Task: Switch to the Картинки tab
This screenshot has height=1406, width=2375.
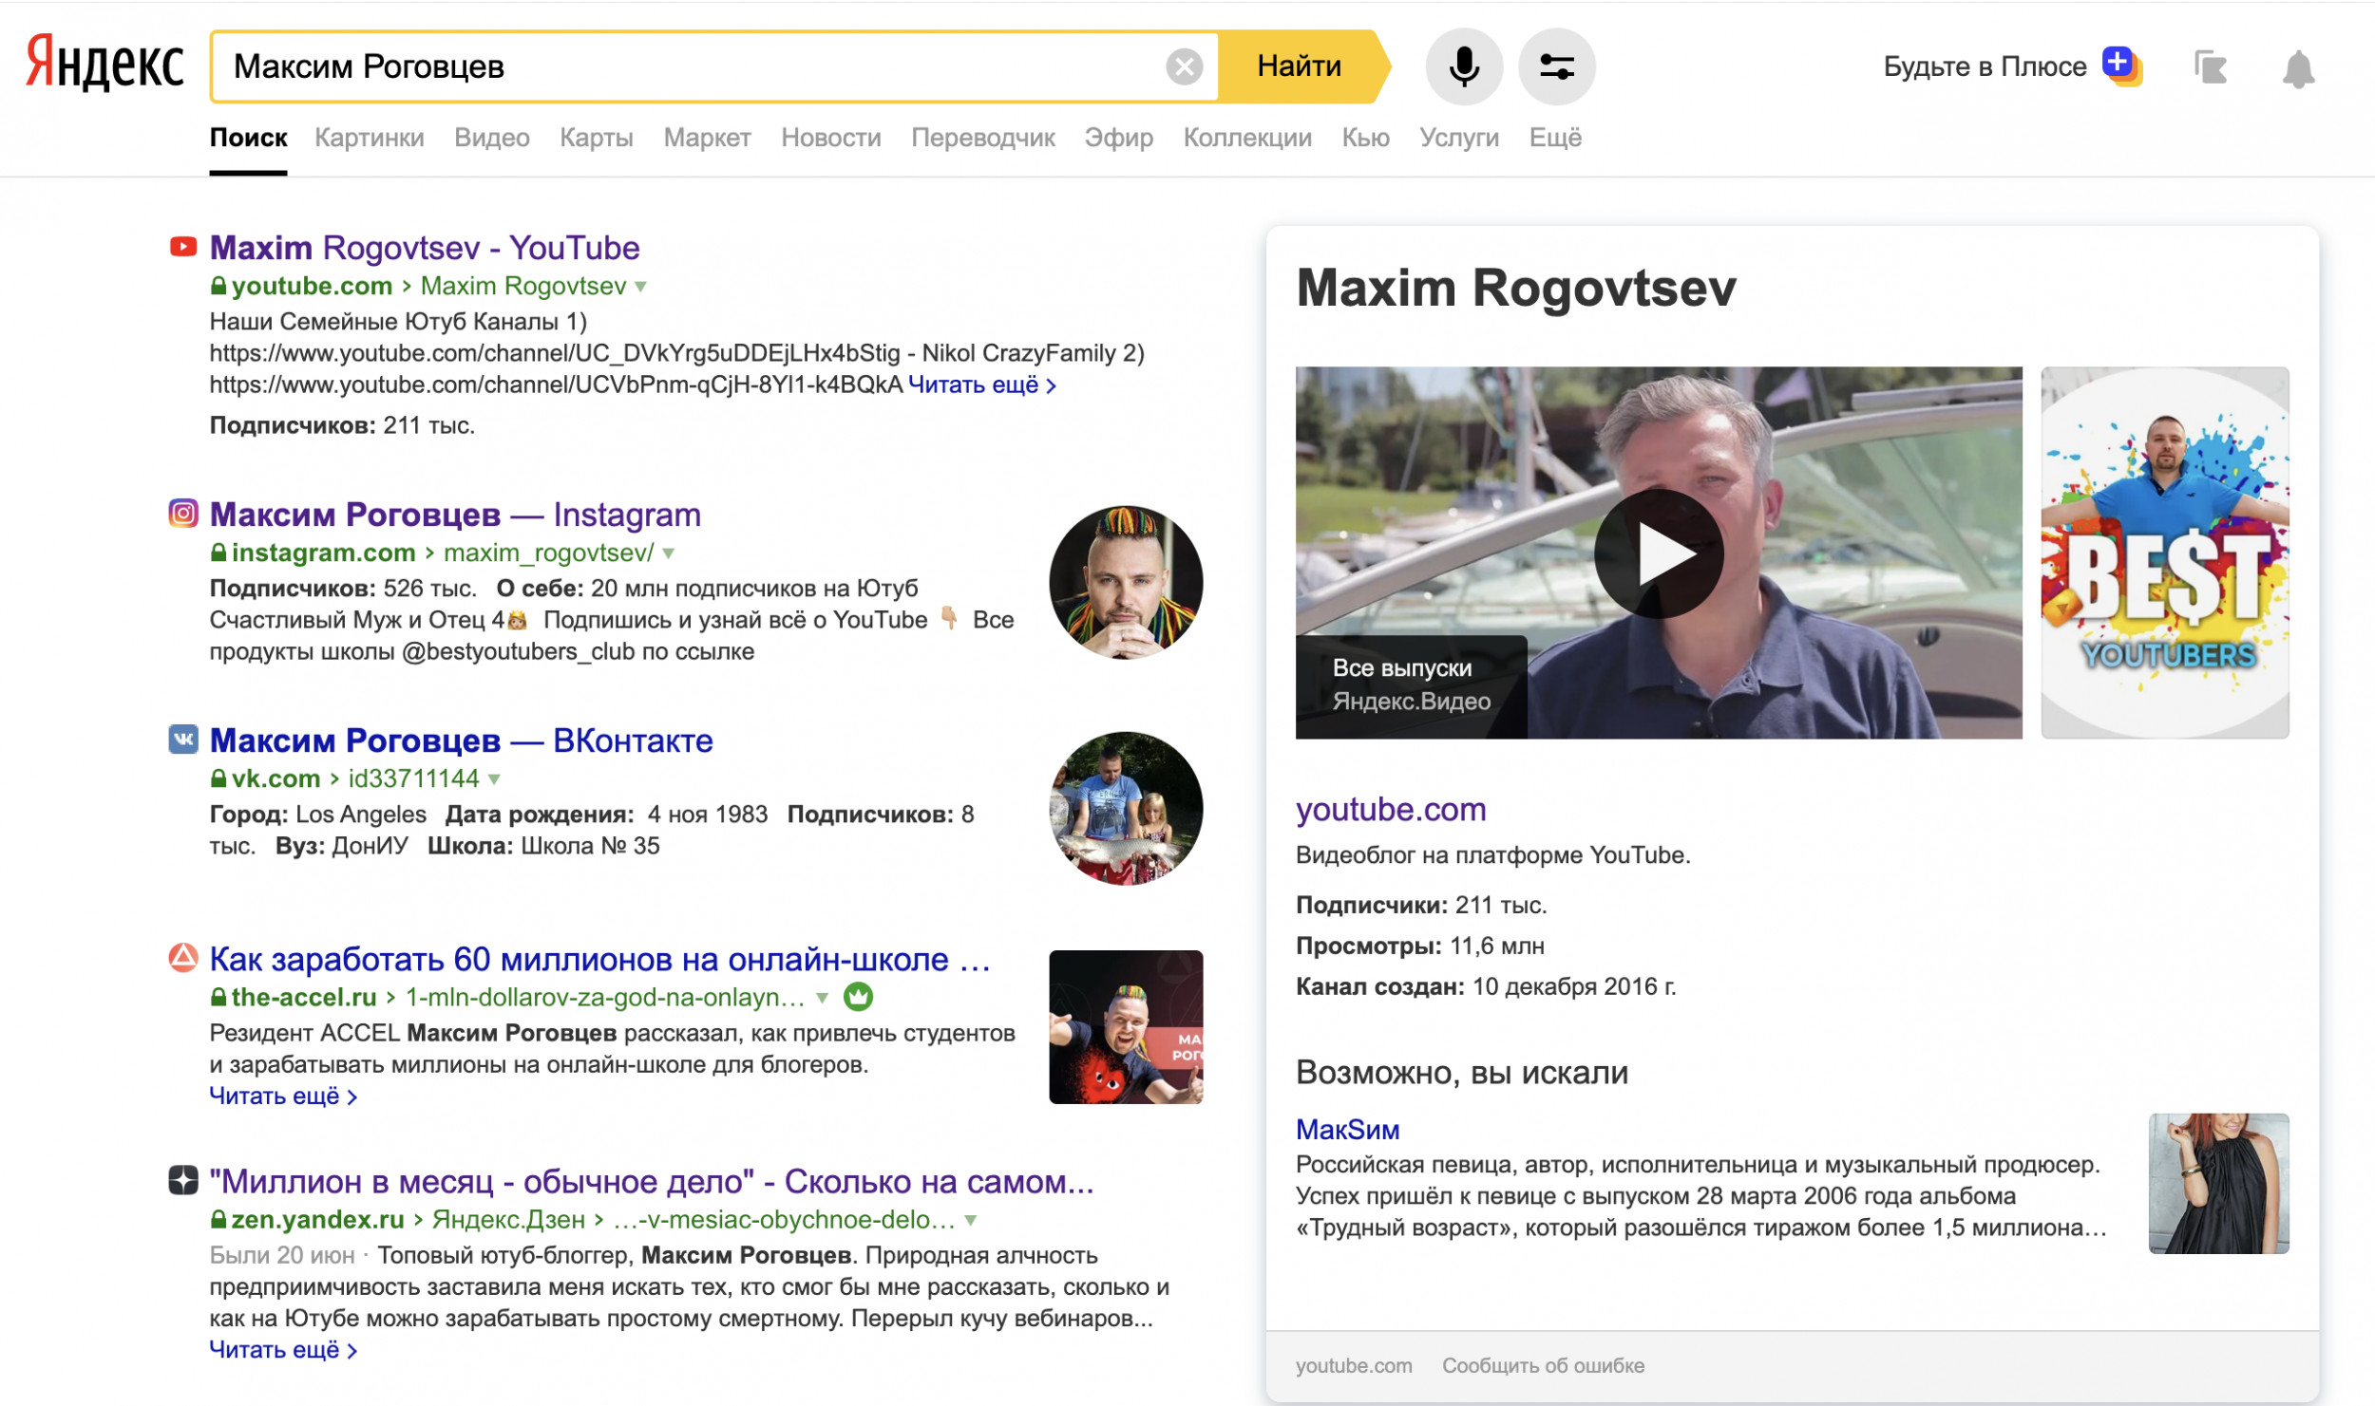Action: click(369, 138)
